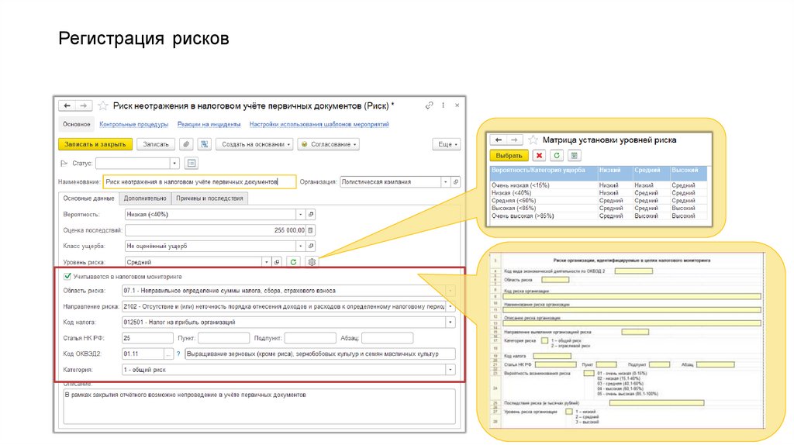Open the Класс ущерба field's linked record icon
The width and height of the screenshot is (794, 445).
tap(311, 246)
